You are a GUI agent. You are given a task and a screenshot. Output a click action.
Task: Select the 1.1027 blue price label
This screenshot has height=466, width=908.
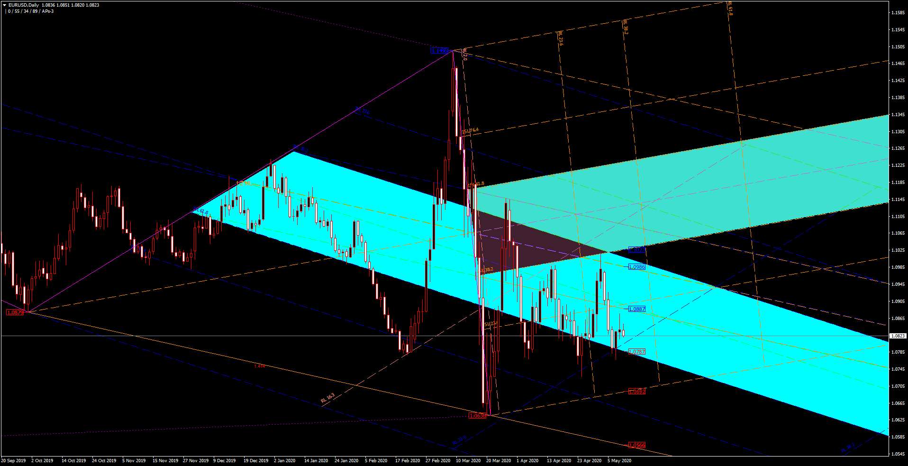pos(636,250)
